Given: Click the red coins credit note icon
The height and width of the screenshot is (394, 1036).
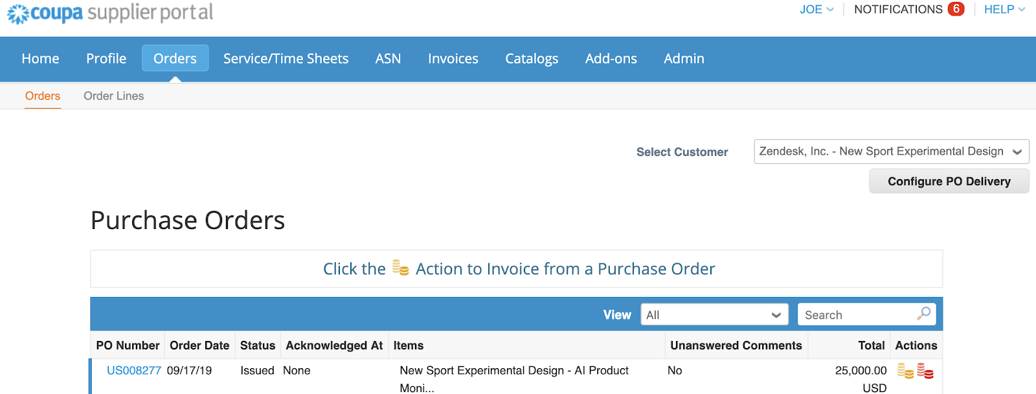Looking at the screenshot, I should [925, 371].
